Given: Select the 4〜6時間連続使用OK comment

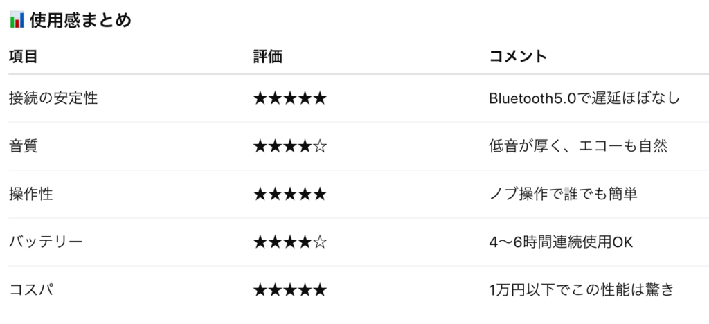Looking at the screenshot, I should (561, 242).
